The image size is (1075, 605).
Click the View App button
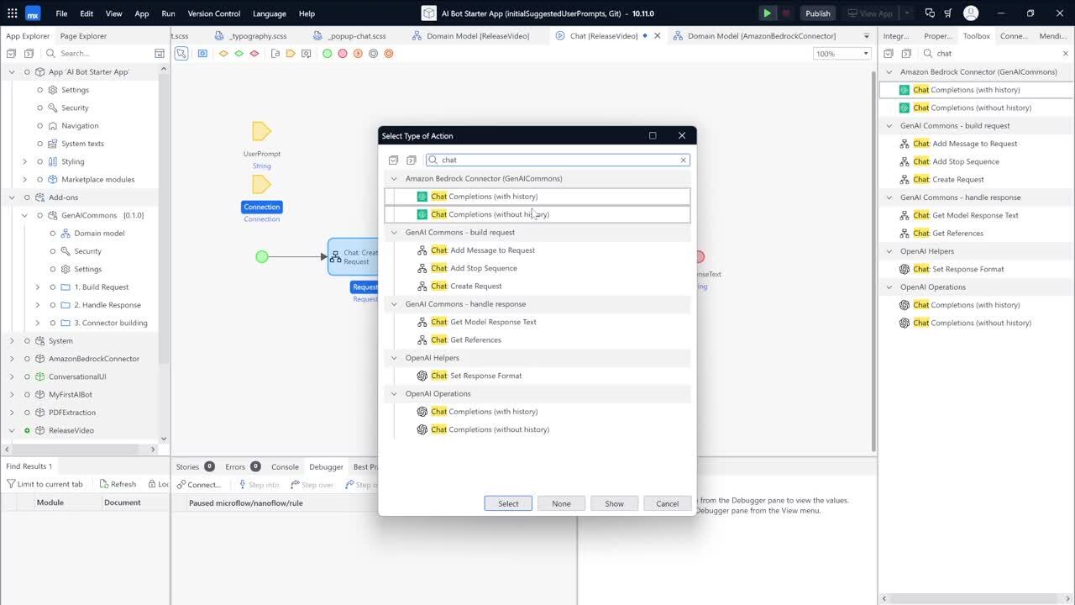point(869,13)
